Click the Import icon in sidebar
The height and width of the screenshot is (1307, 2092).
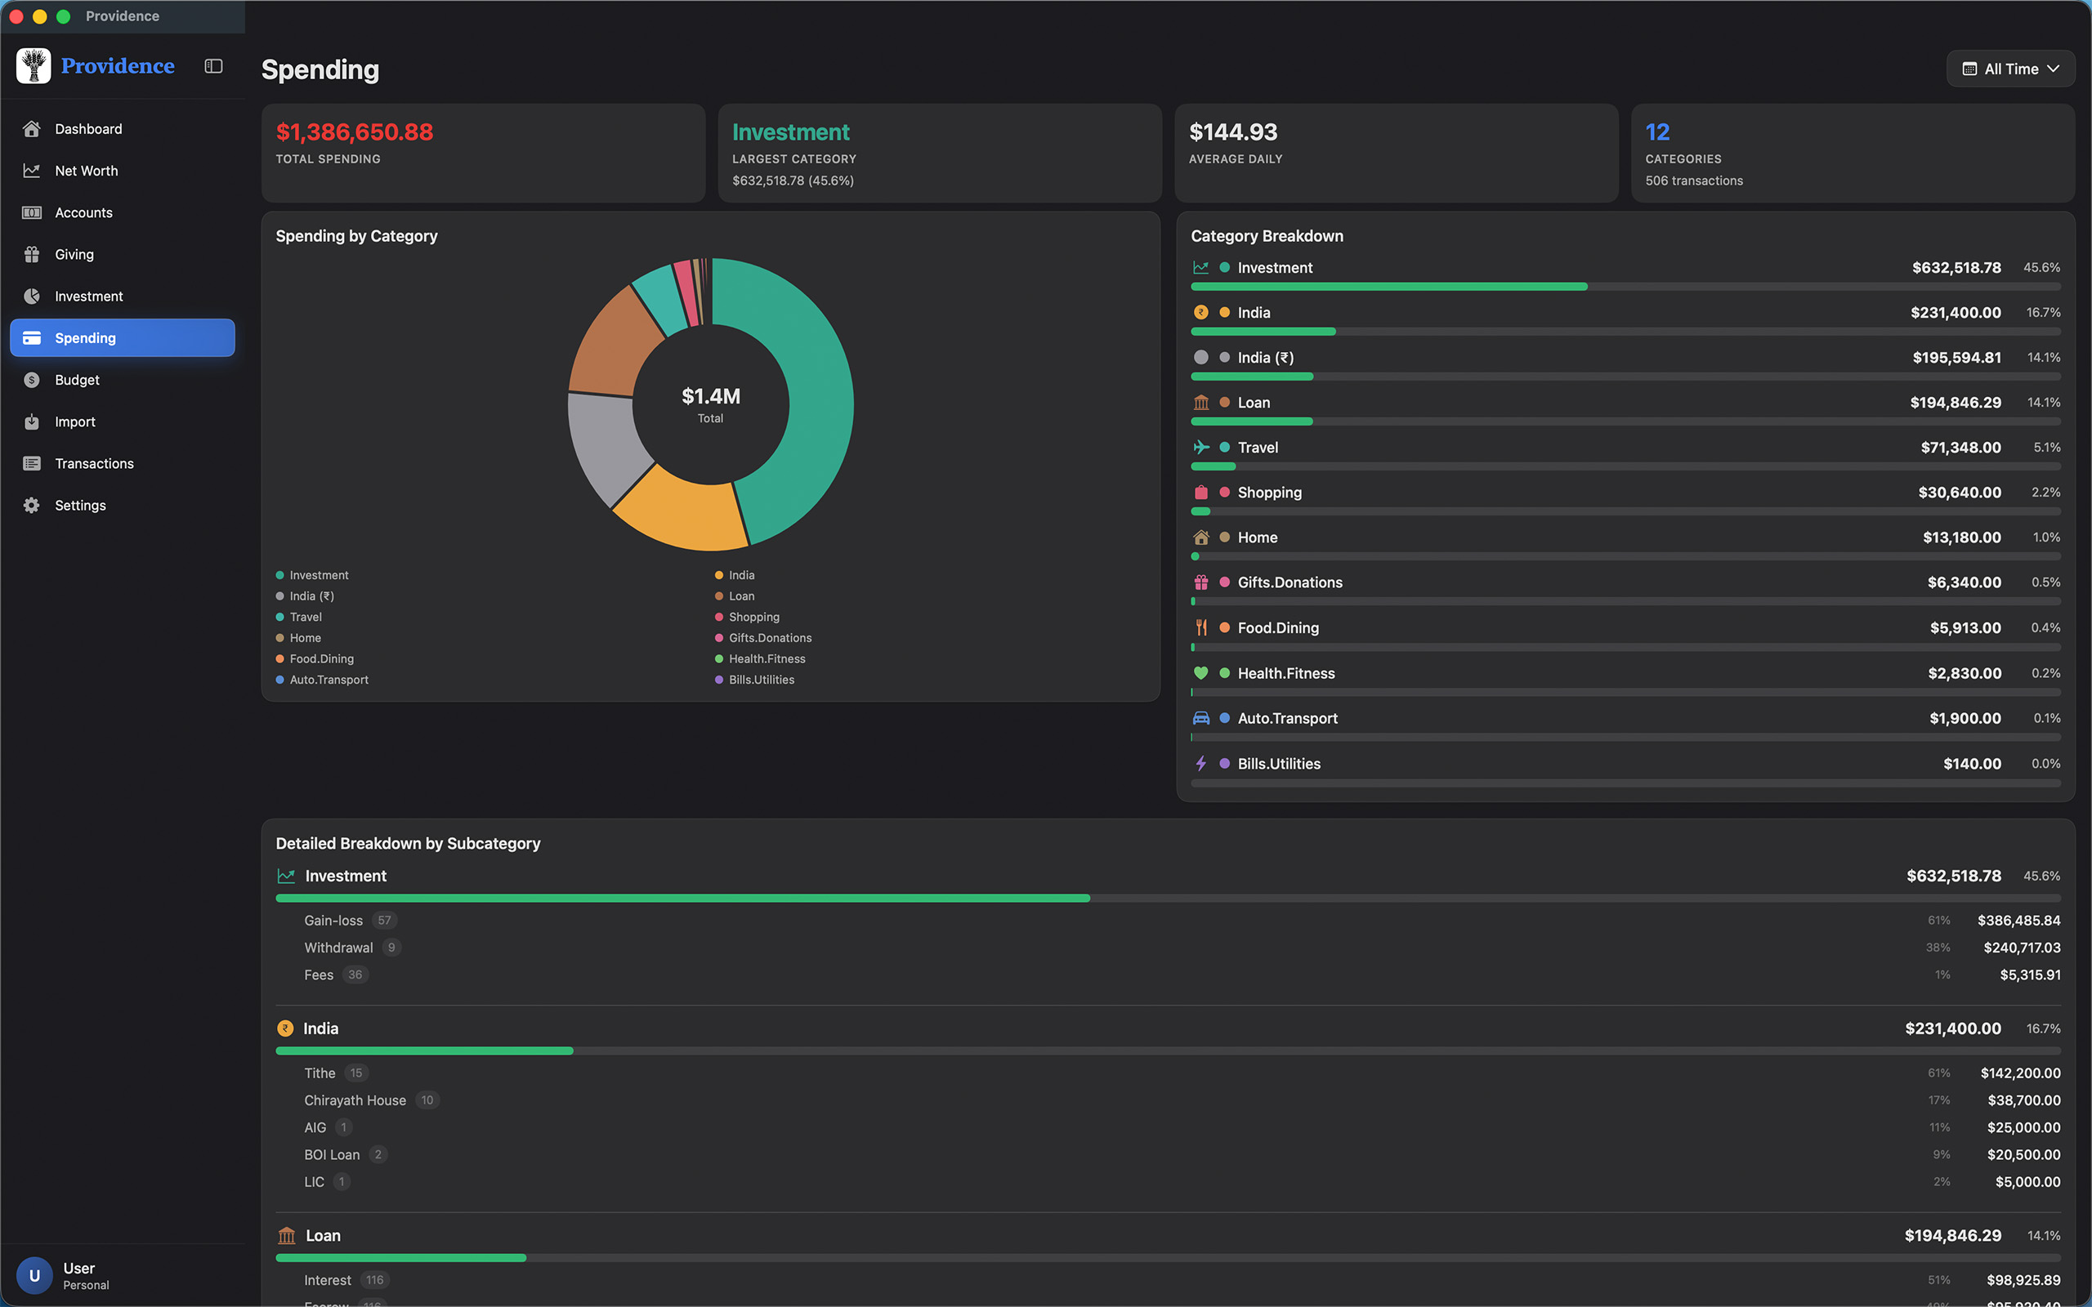click(x=32, y=422)
